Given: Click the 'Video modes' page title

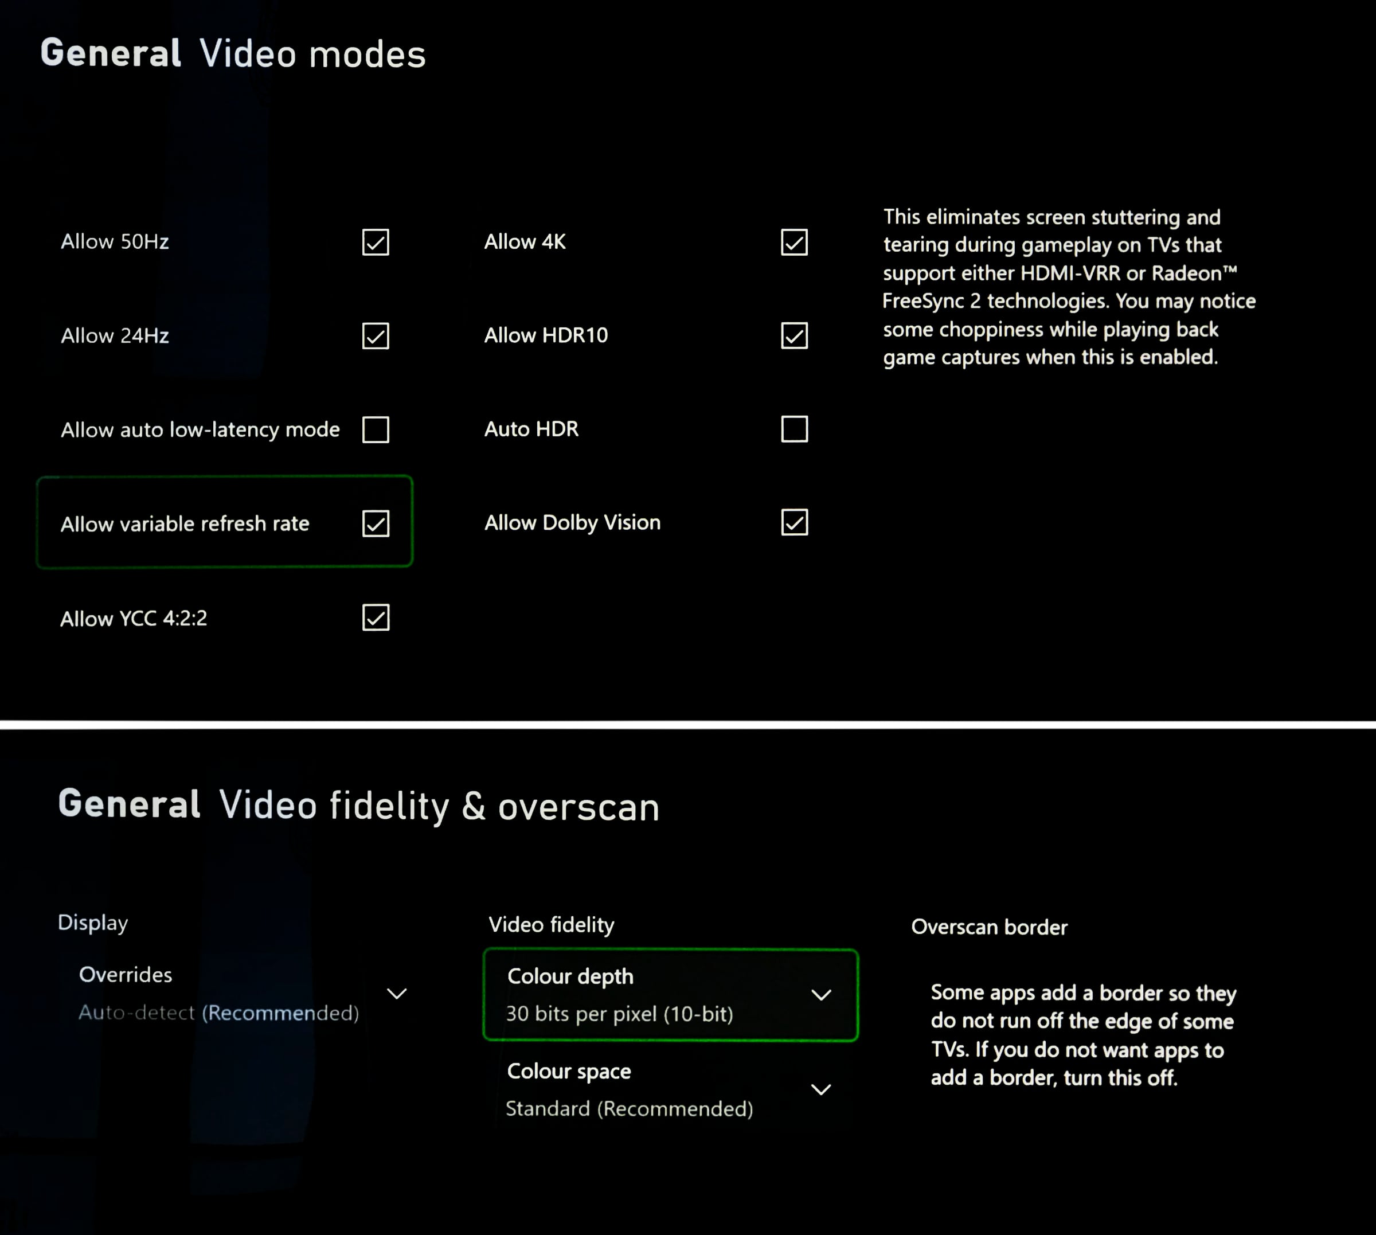Looking at the screenshot, I should click(x=312, y=54).
